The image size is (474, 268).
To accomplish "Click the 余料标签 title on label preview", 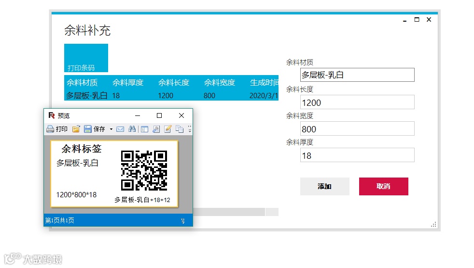I will click(x=82, y=149).
